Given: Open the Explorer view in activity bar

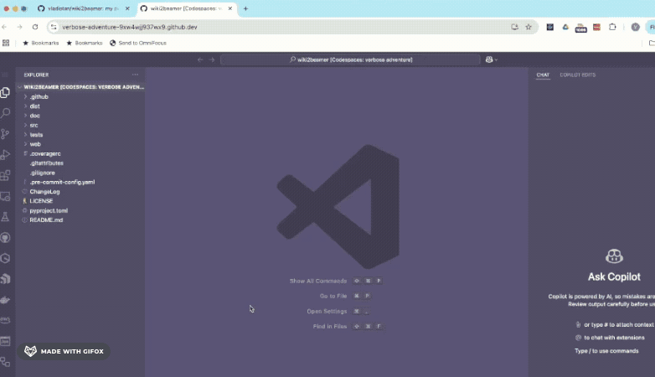Looking at the screenshot, I should [x=5, y=92].
